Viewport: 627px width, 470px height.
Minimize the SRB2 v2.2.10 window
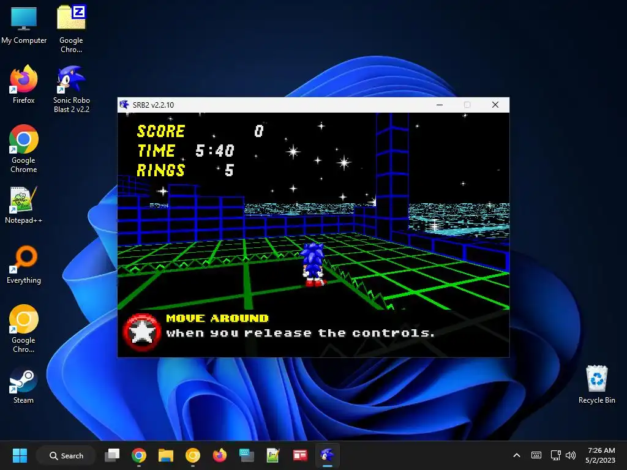(440, 105)
